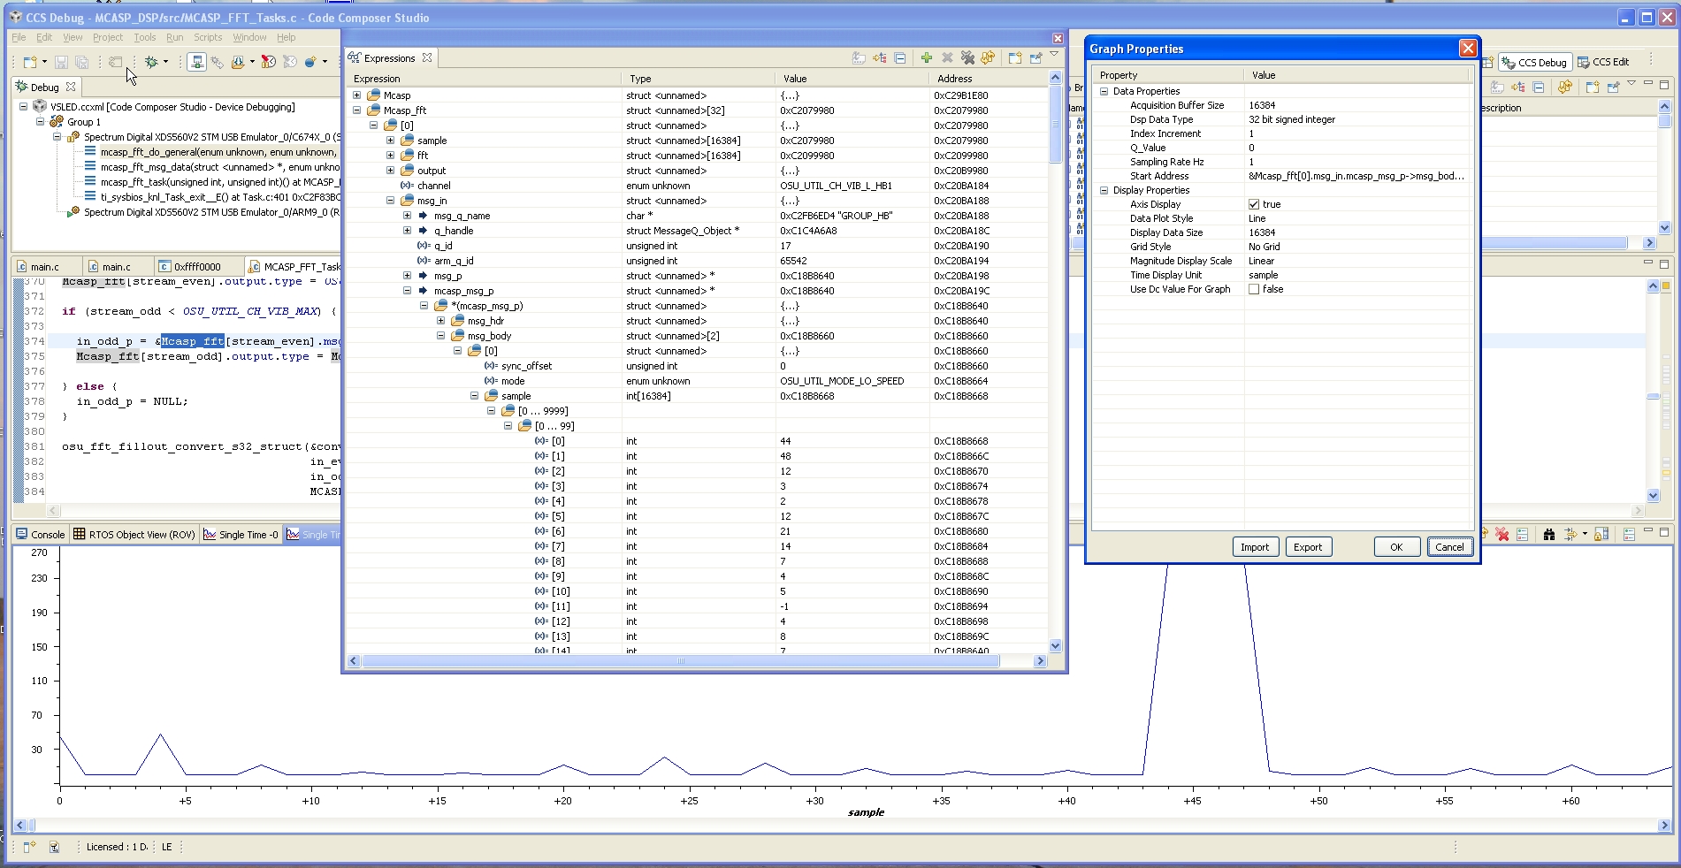
Task: Close the Debug view tab X
Action: pos(71,87)
